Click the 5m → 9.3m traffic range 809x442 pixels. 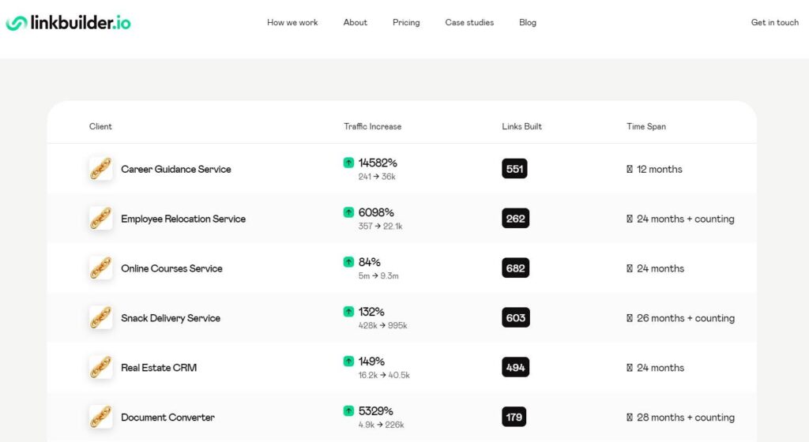click(x=378, y=276)
